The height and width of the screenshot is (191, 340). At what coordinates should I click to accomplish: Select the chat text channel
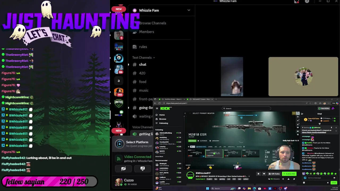pos(143,64)
